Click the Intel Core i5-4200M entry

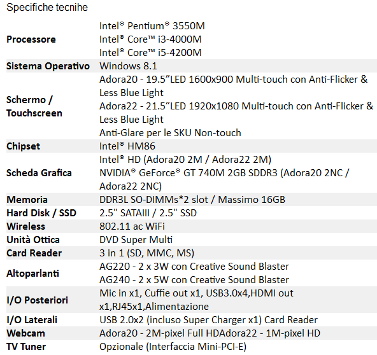(150, 53)
